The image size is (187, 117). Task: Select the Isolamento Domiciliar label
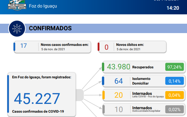141,81
